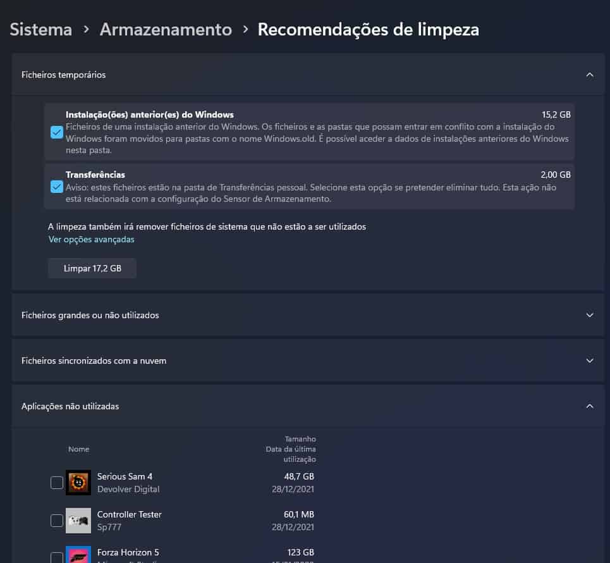The image size is (610, 563).
Task: Navigate to Armazenamento breadcrumb
Action: (x=166, y=30)
